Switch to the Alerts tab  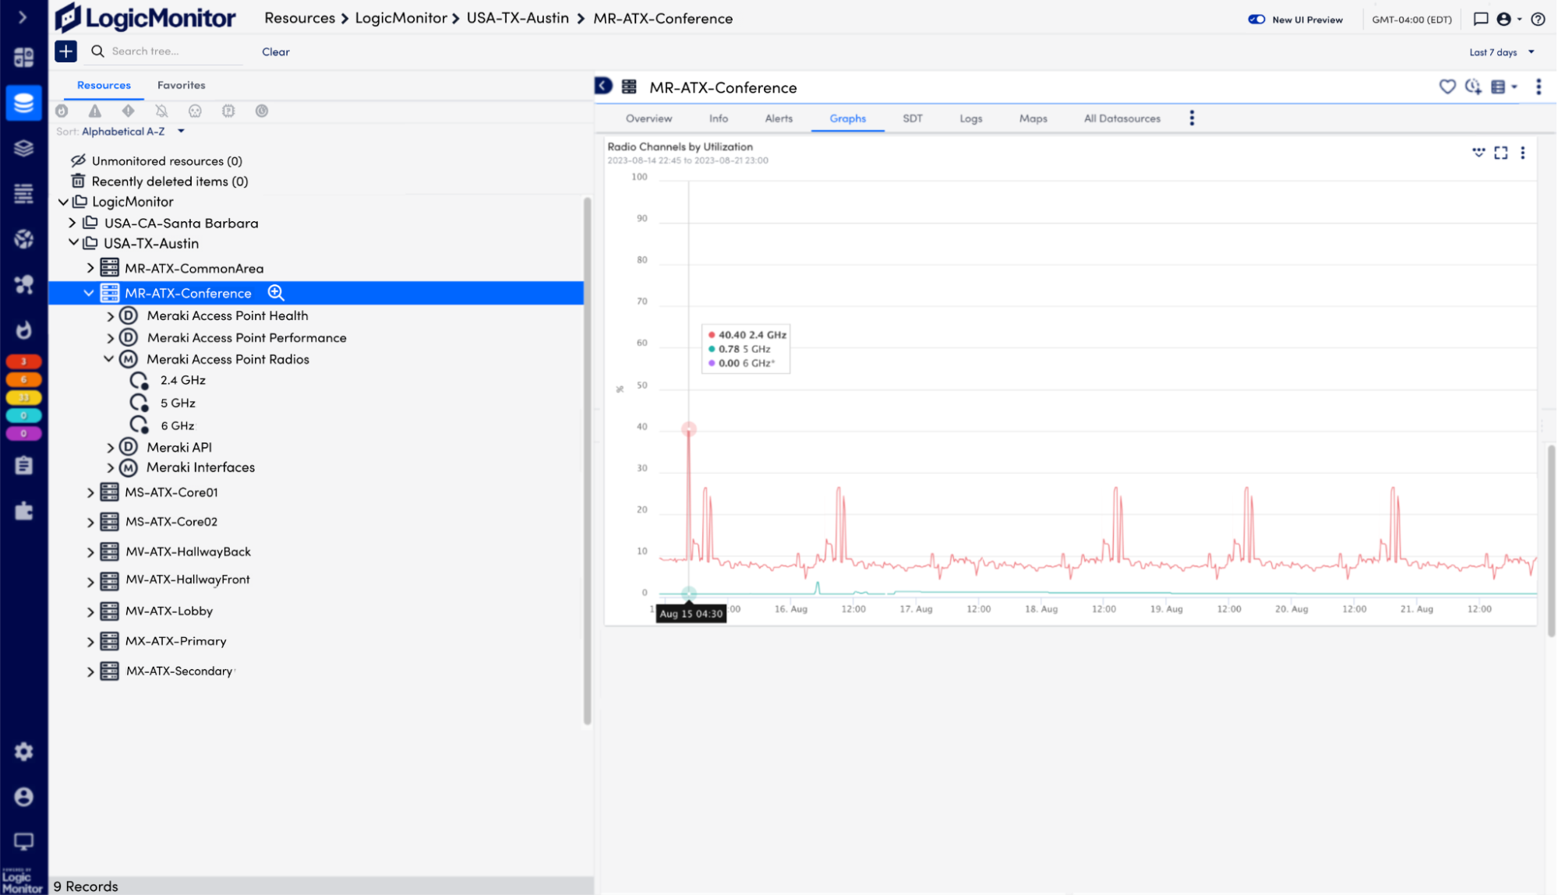tap(778, 118)
